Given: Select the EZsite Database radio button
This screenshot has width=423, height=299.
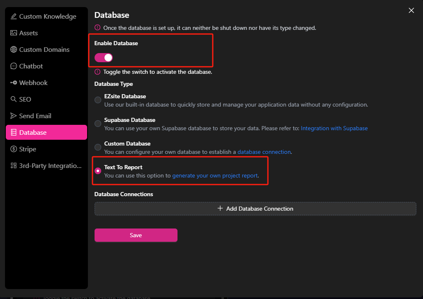Looking at the screenshot, I should click(98, 100).
